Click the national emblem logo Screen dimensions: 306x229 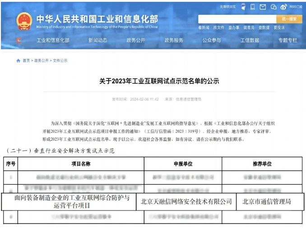click(x=24, y=21)
